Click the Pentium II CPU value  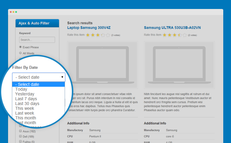pos(95,136)
